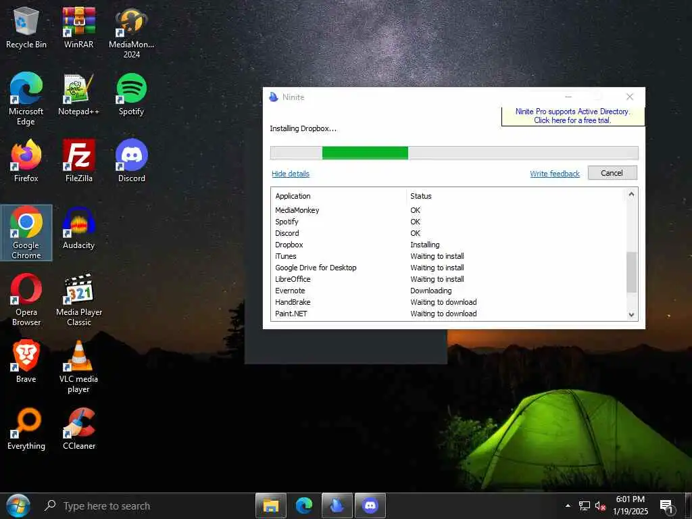Select the FileZilla desktop shortcut
The width and height of the screenshot is (692, 519).
point(78,161)
